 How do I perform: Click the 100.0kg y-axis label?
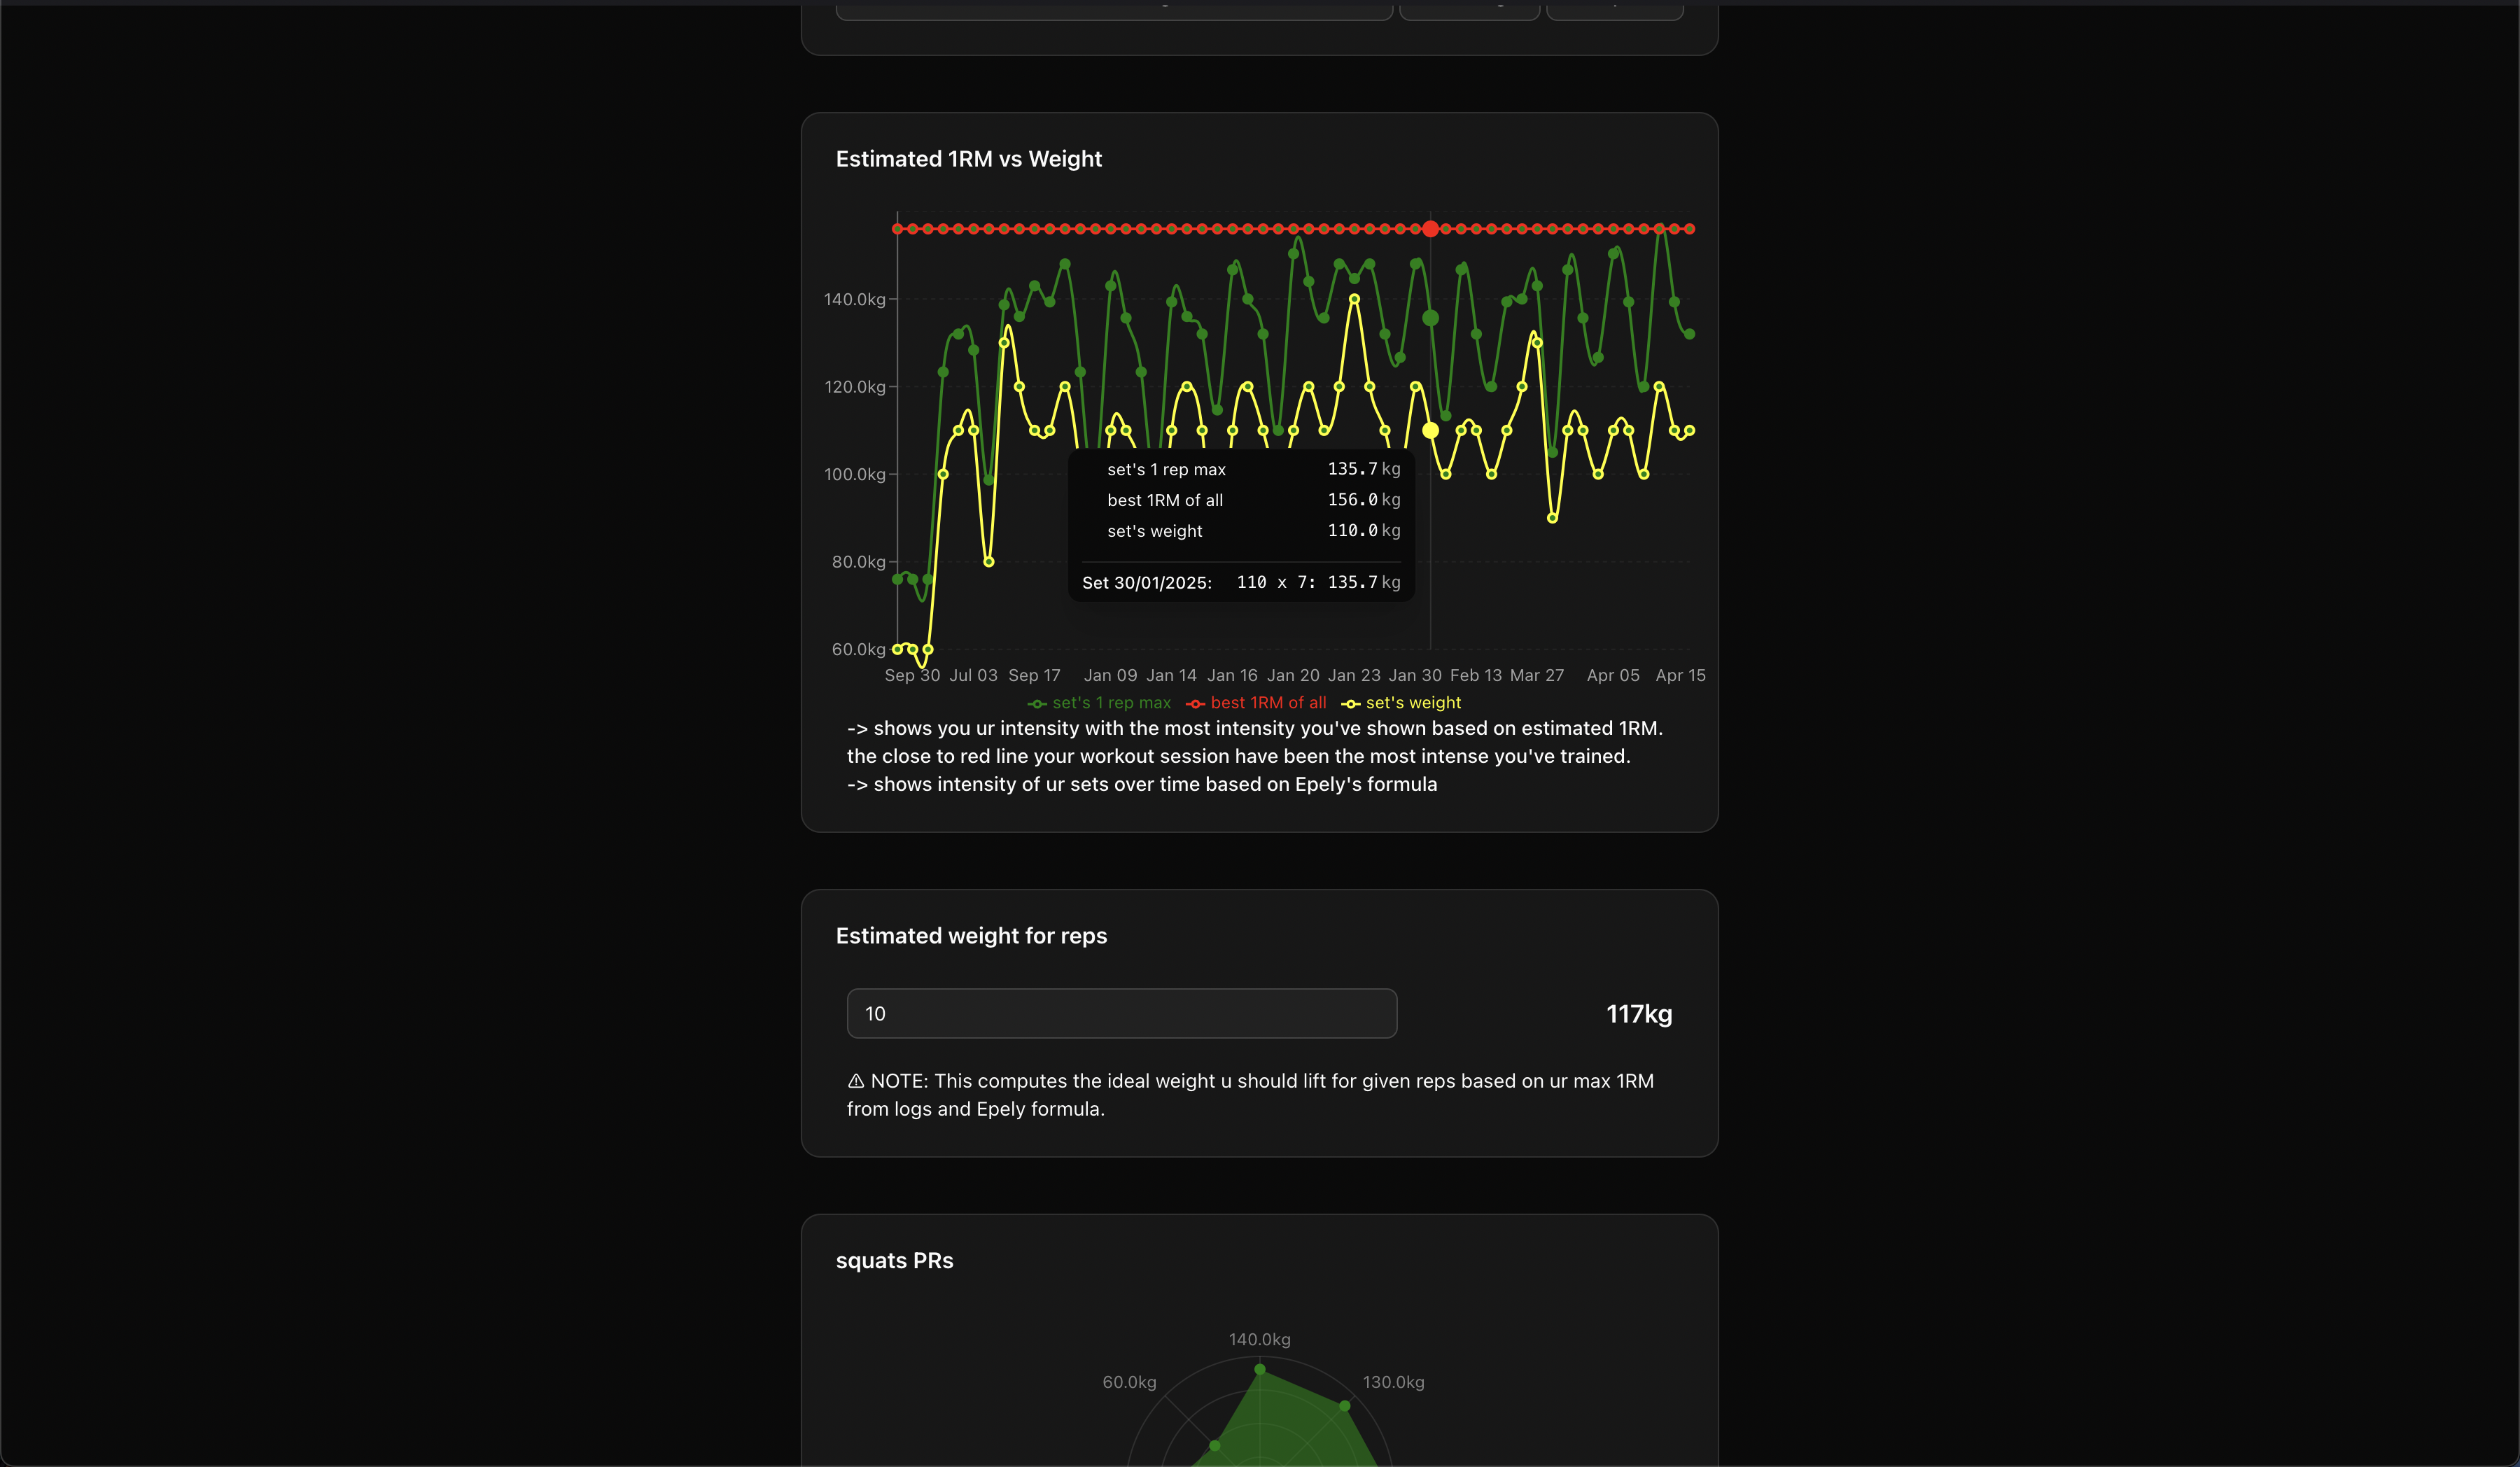tap(854, 474)
